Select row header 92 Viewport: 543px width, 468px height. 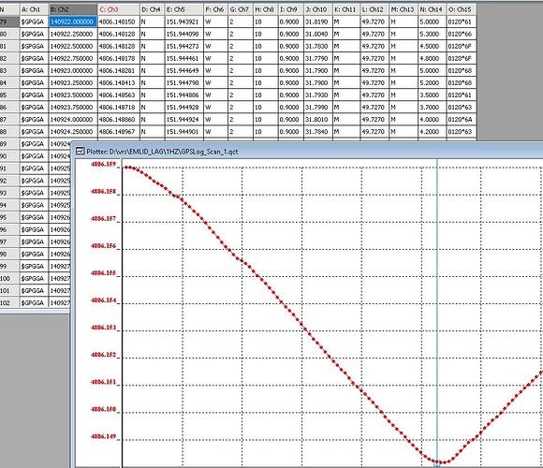click(9, 181)
